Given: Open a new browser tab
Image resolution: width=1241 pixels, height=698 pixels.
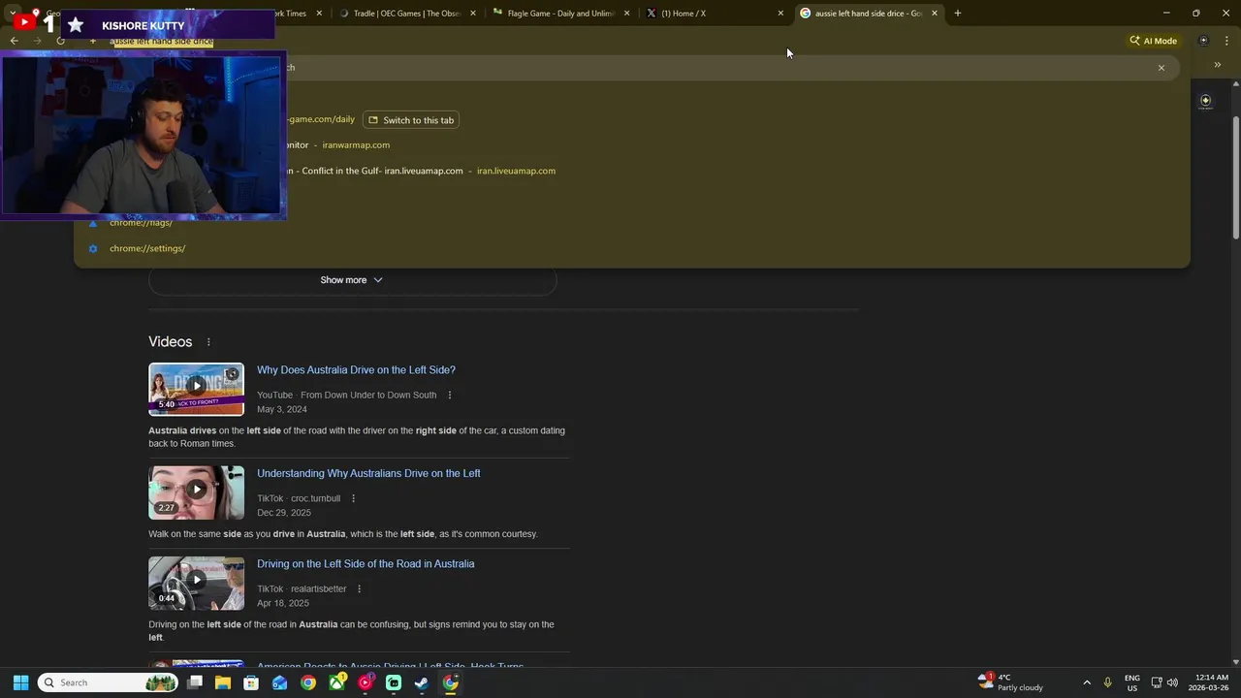Looking at the screenshot, I should 957,14.
